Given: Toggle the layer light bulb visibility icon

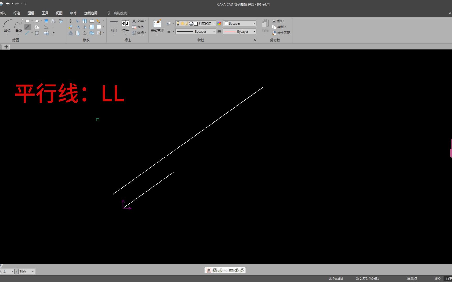Looking at the screenshot, I should pos(178,23).
